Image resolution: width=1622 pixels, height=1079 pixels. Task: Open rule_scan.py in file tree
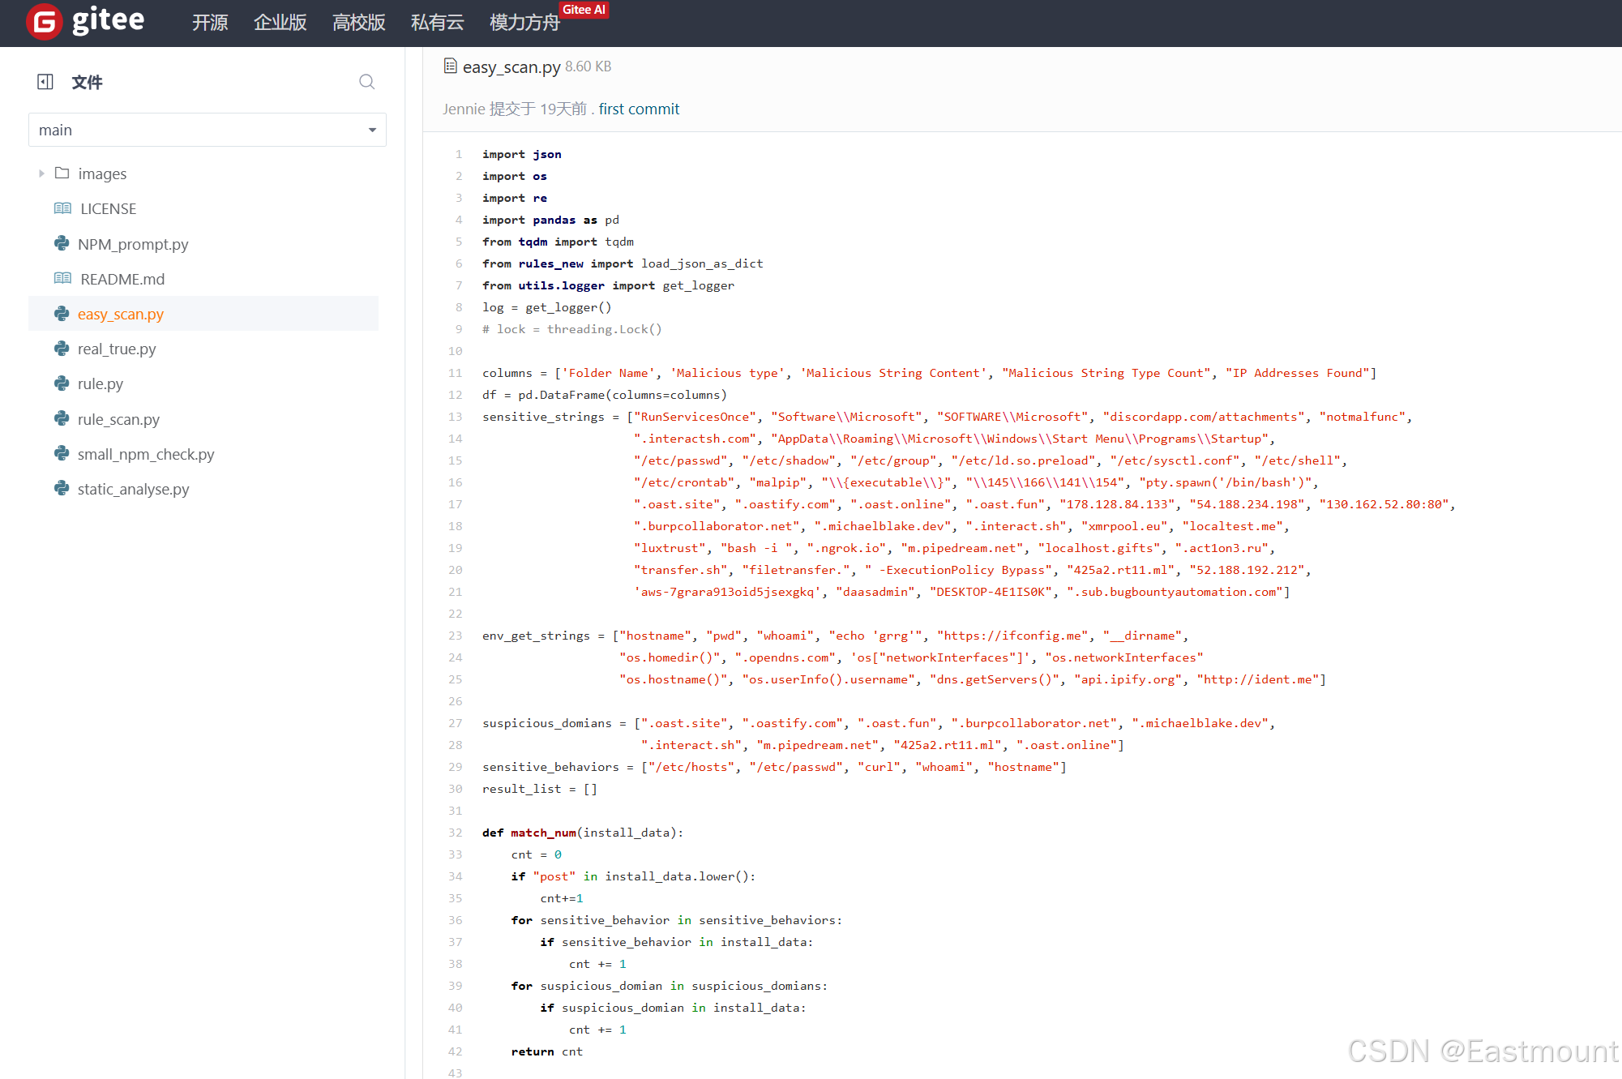tap(118, 419)
